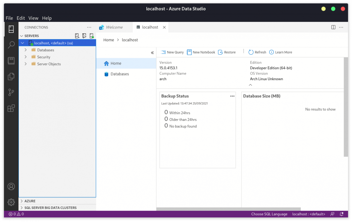Image resolution: width=352 pixels, height=222 pixels.
Task: Open the View menu
Action: coord(33,18)
